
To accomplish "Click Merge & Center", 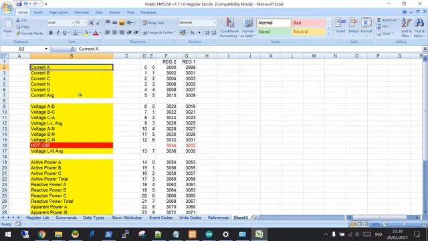I will click(x=158, y=33).
